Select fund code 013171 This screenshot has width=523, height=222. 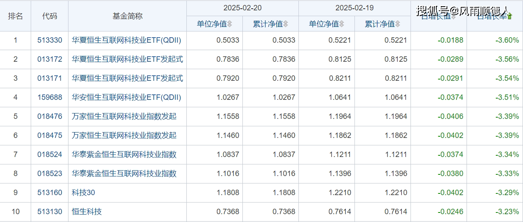coord(50,78)
